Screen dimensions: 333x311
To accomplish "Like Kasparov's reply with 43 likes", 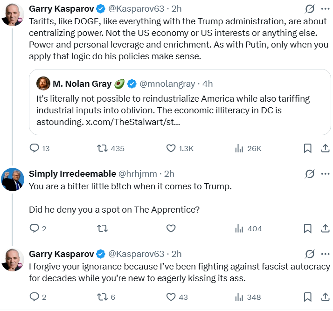I will 171,297.
